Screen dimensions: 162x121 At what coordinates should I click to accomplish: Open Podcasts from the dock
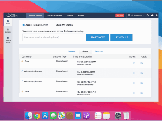(x=86, y=116)
